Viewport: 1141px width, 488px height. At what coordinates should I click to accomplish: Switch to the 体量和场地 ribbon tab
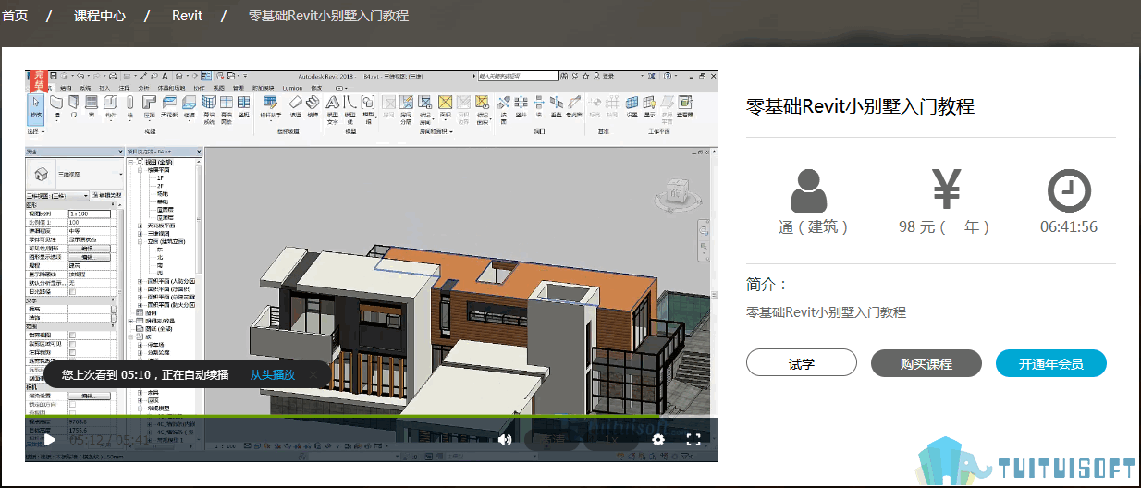click(x=171, y=88)
